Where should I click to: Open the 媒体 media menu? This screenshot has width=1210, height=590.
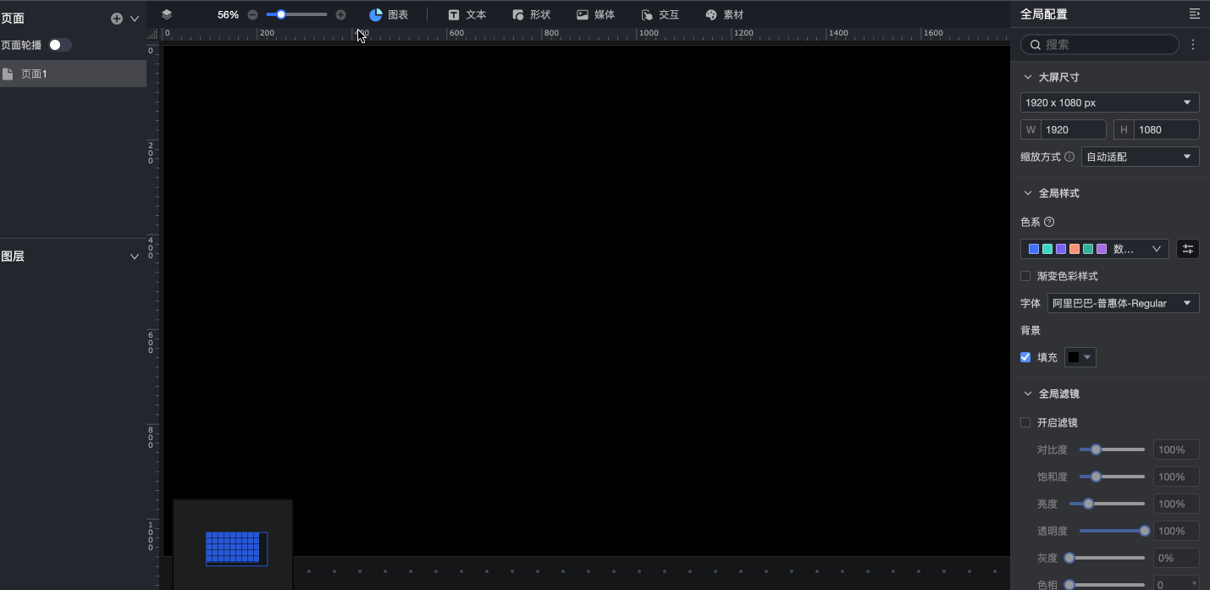point(595,14)
